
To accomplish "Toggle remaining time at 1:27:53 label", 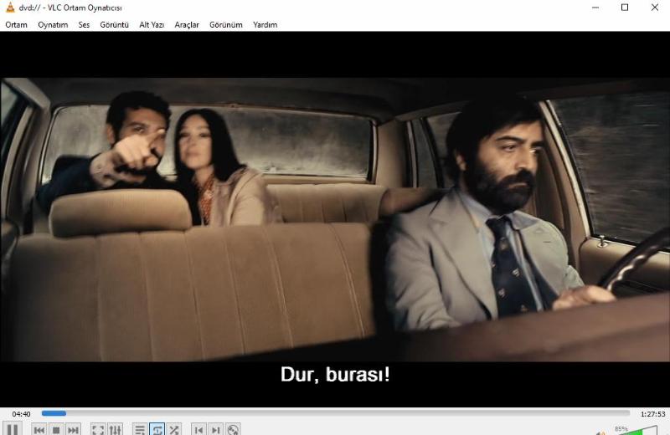I will click(653, 413).
